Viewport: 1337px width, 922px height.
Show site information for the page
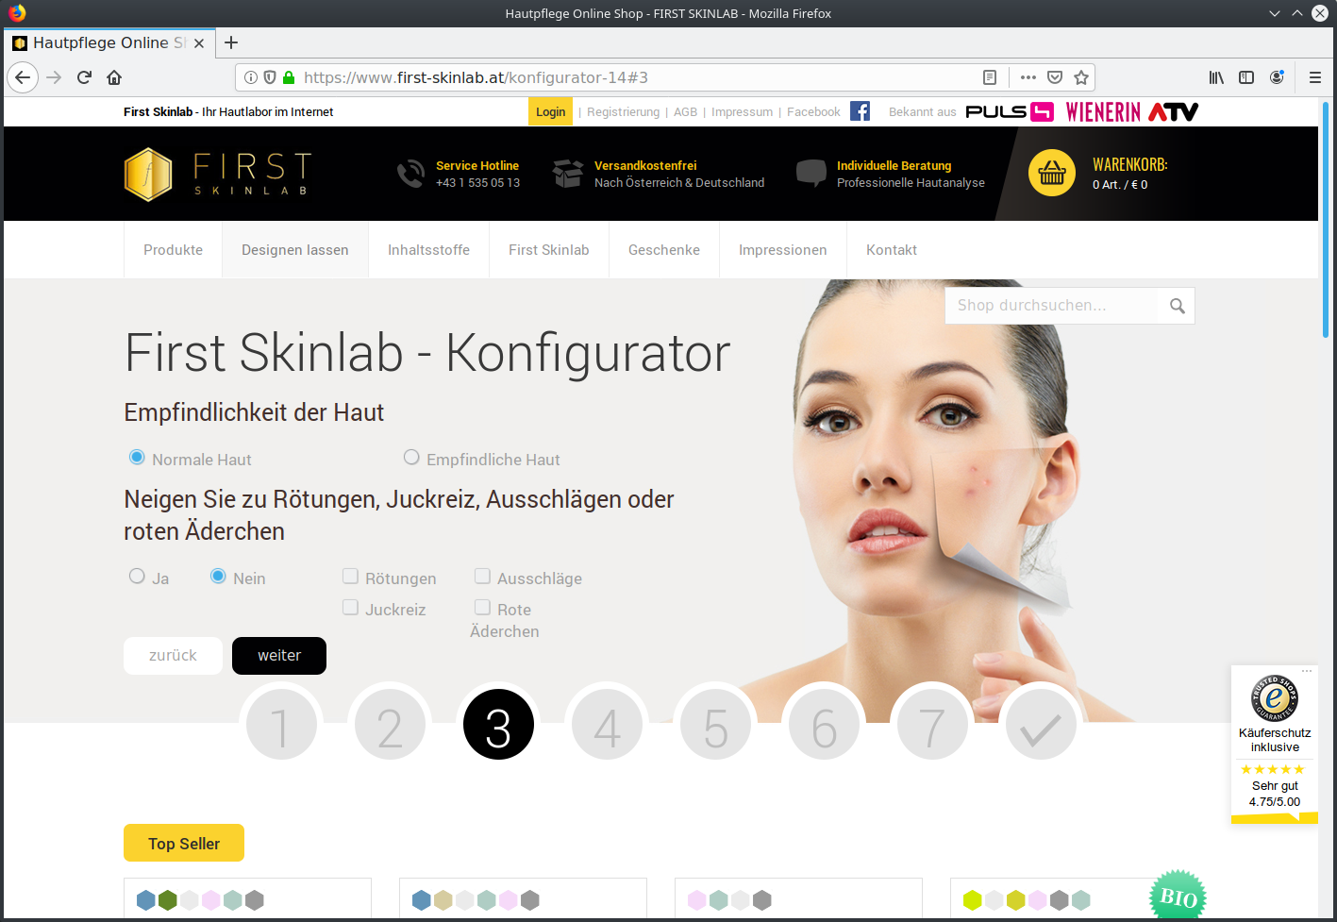(x=251, y=77)
